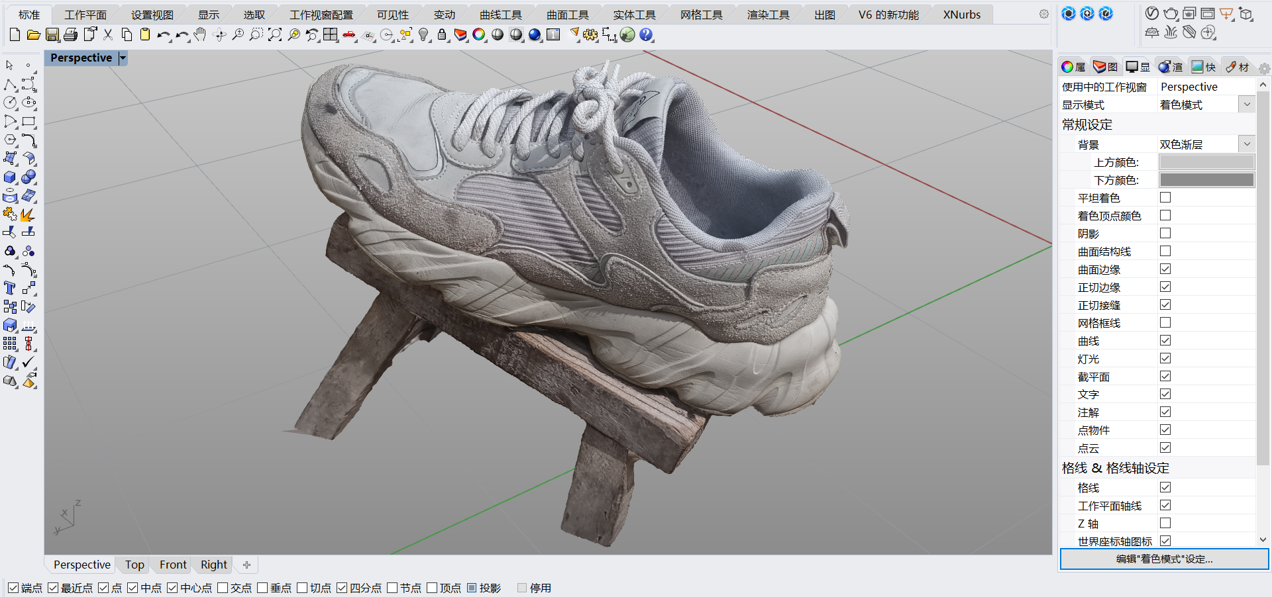The image size is (1272, 597).
Task: Open the four-viewport layout icon
Action: point(330,35)
